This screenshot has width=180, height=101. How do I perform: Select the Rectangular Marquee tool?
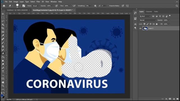click(3, 17)
